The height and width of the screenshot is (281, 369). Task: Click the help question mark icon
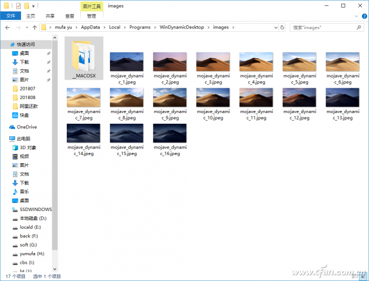(x=364, y=16)
